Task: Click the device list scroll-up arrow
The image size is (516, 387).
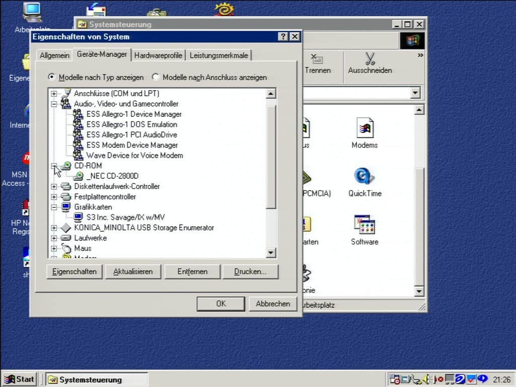Action: coord(271,94)
